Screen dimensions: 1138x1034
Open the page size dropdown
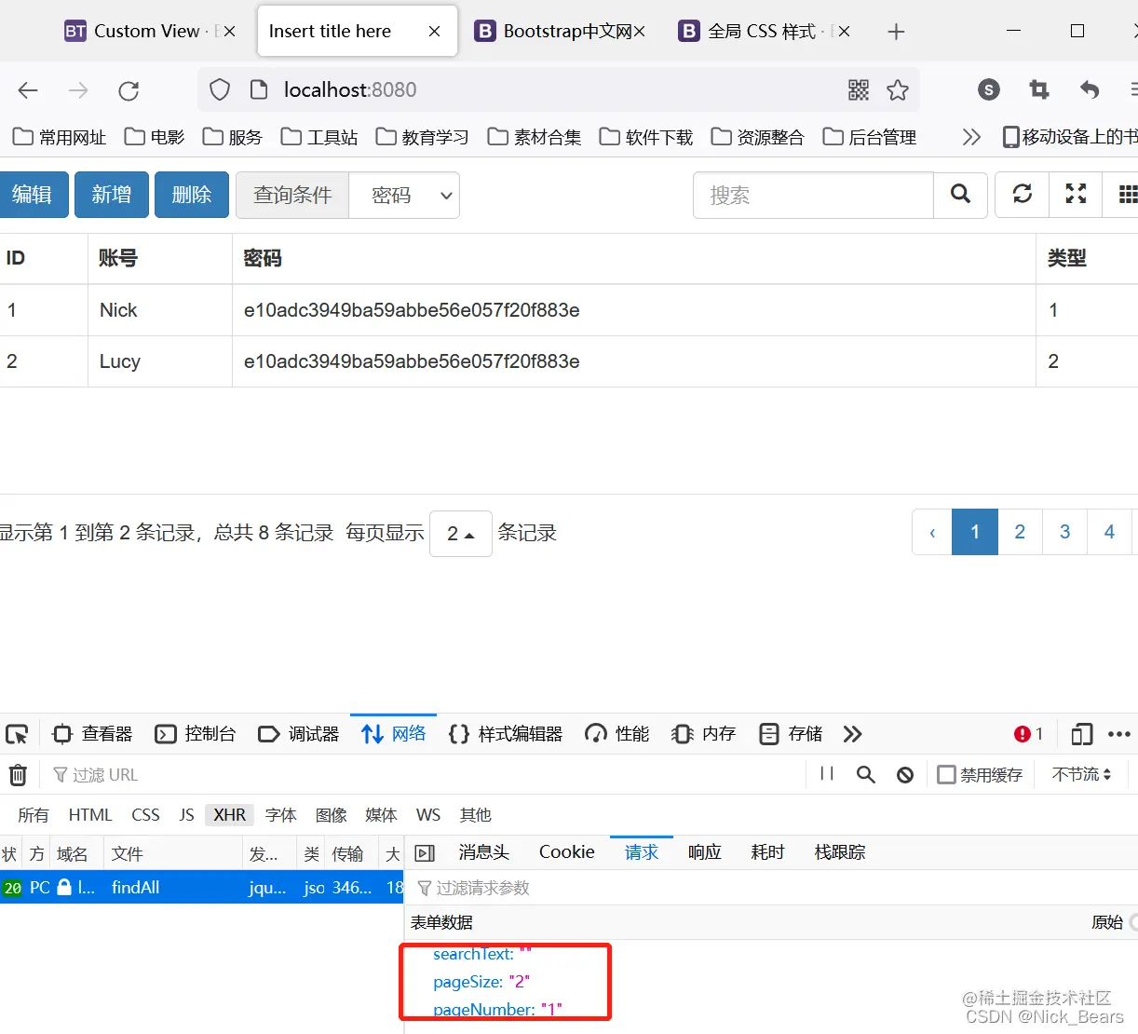pos(461,534)
